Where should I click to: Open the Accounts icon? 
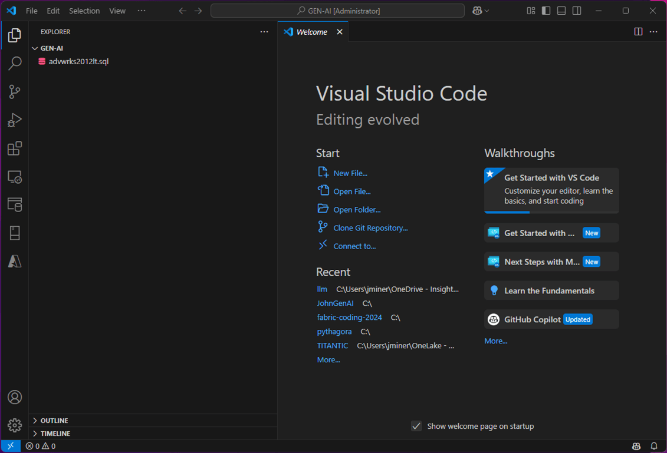click(15, 397)
